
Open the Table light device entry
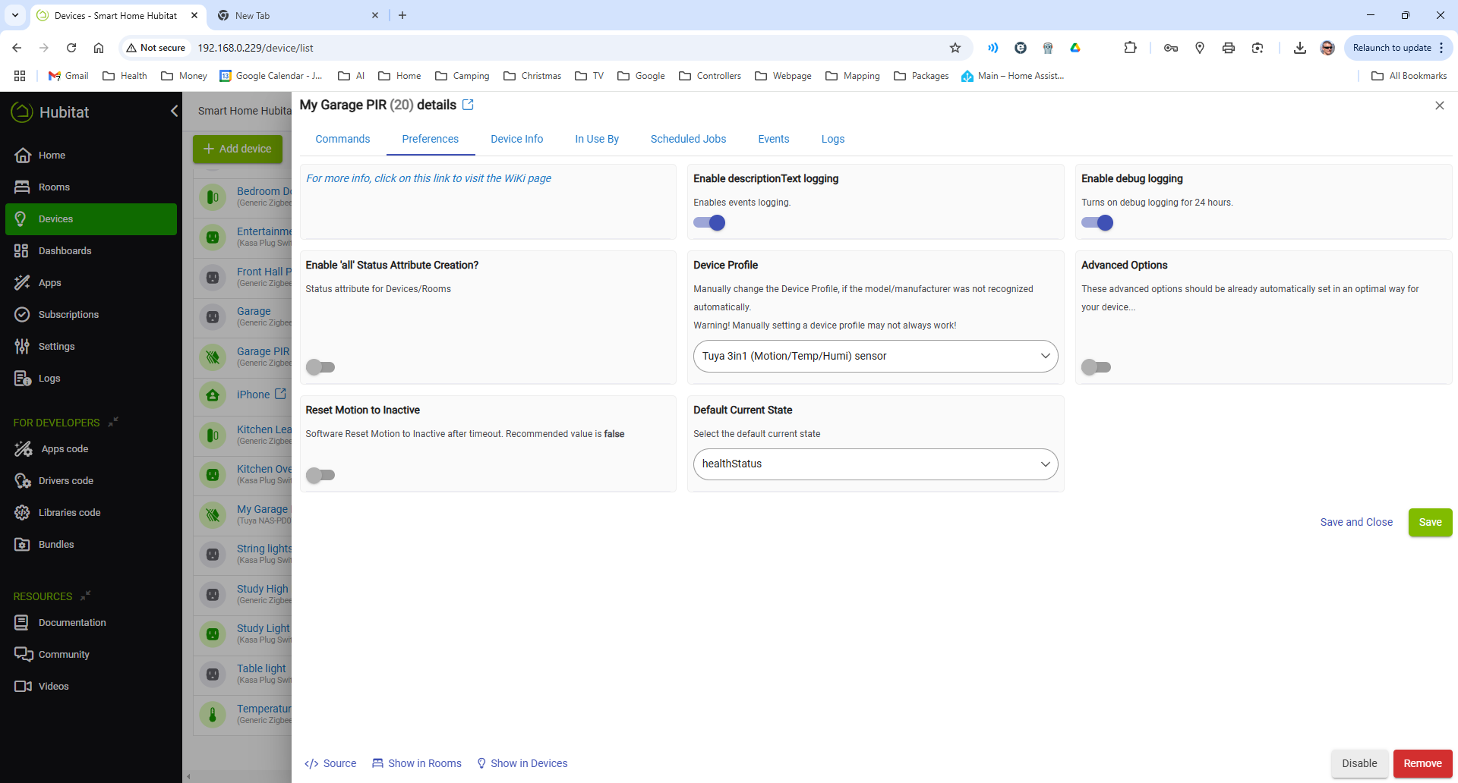[x=261, y=668]
